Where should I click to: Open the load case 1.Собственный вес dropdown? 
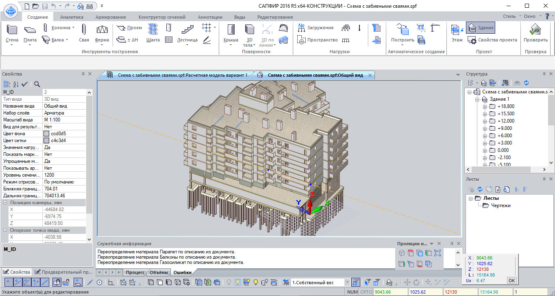347,282
